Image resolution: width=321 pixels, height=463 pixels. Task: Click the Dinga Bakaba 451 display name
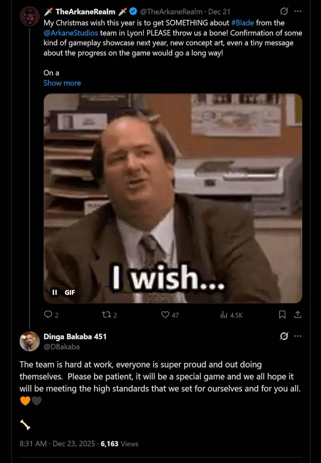click(75, 337)
